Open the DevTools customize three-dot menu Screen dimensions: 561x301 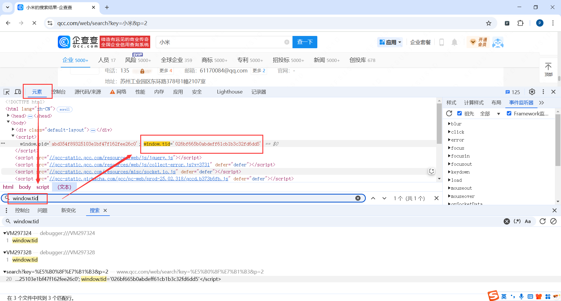point(543,92)
